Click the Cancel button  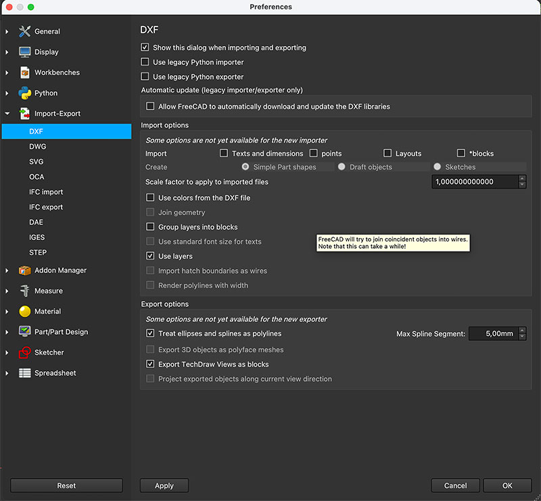click(455, 485)
